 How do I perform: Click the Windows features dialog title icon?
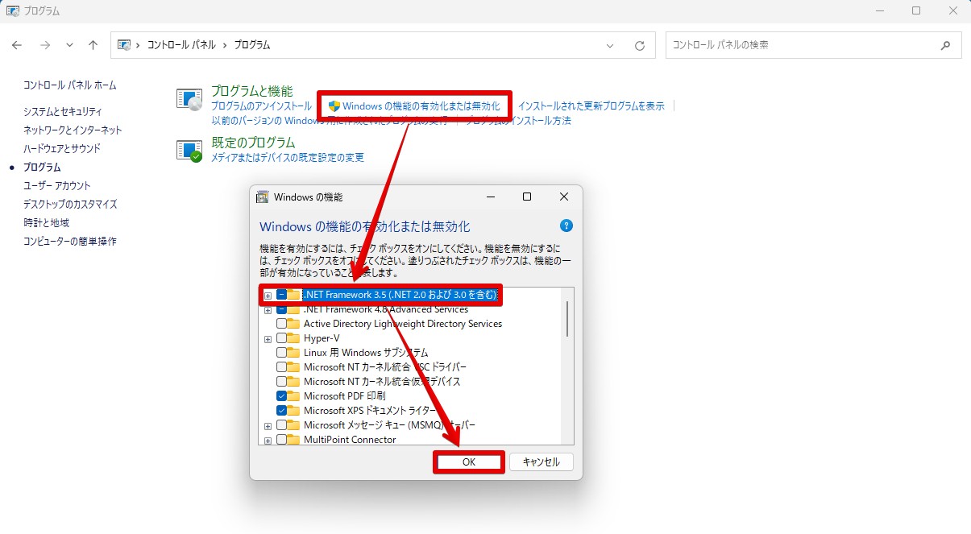click(x=263, y=197)
